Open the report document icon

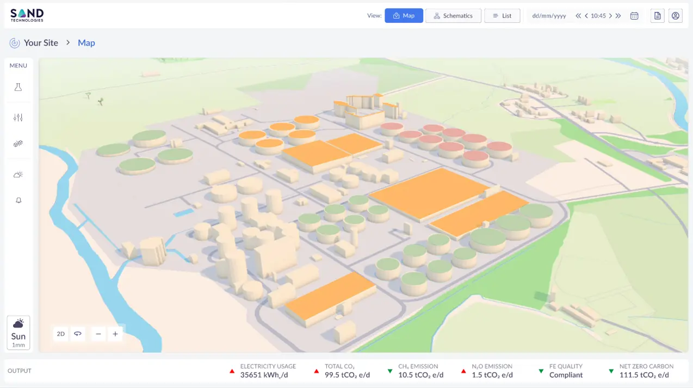[658, 16]
